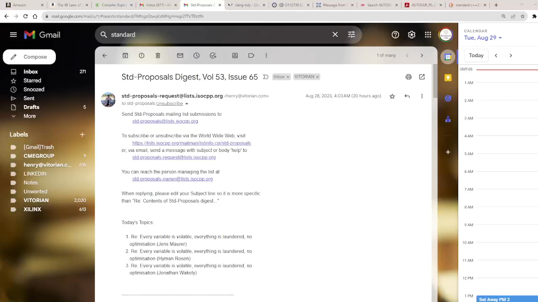
Task: Delete the email with the trash icon
Action: [158, 55]
